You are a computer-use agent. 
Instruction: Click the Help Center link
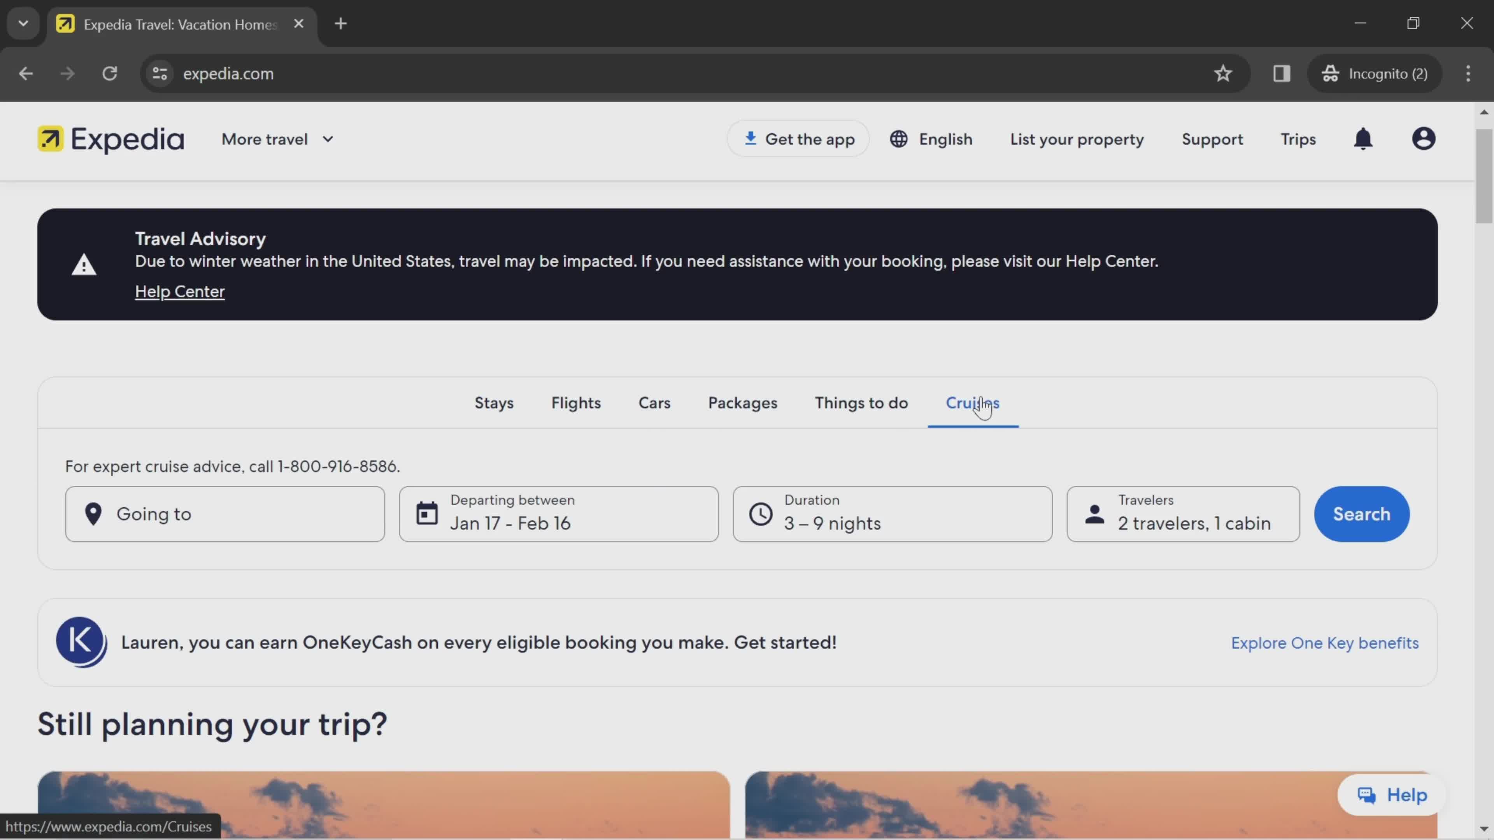click(181, 291)
